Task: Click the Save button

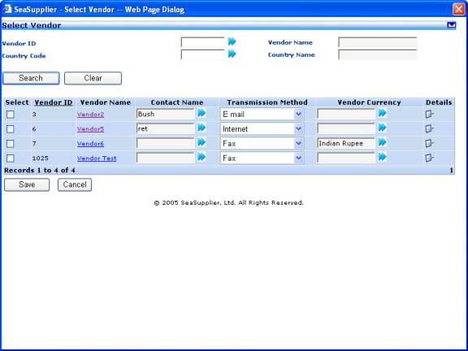Action: click(x=27, y=184)
